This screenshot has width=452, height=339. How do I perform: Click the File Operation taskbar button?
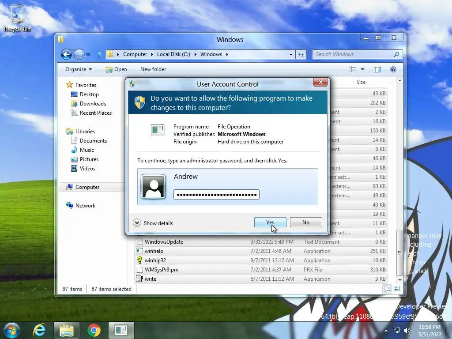pyautogui.click(x=121, y=330)
